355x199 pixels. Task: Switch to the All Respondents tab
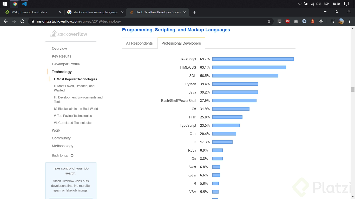(x=139, y=43)
